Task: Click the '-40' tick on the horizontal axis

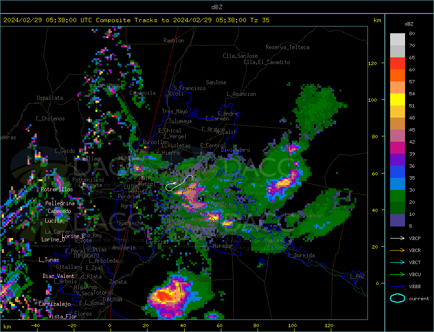Action: 35,326
